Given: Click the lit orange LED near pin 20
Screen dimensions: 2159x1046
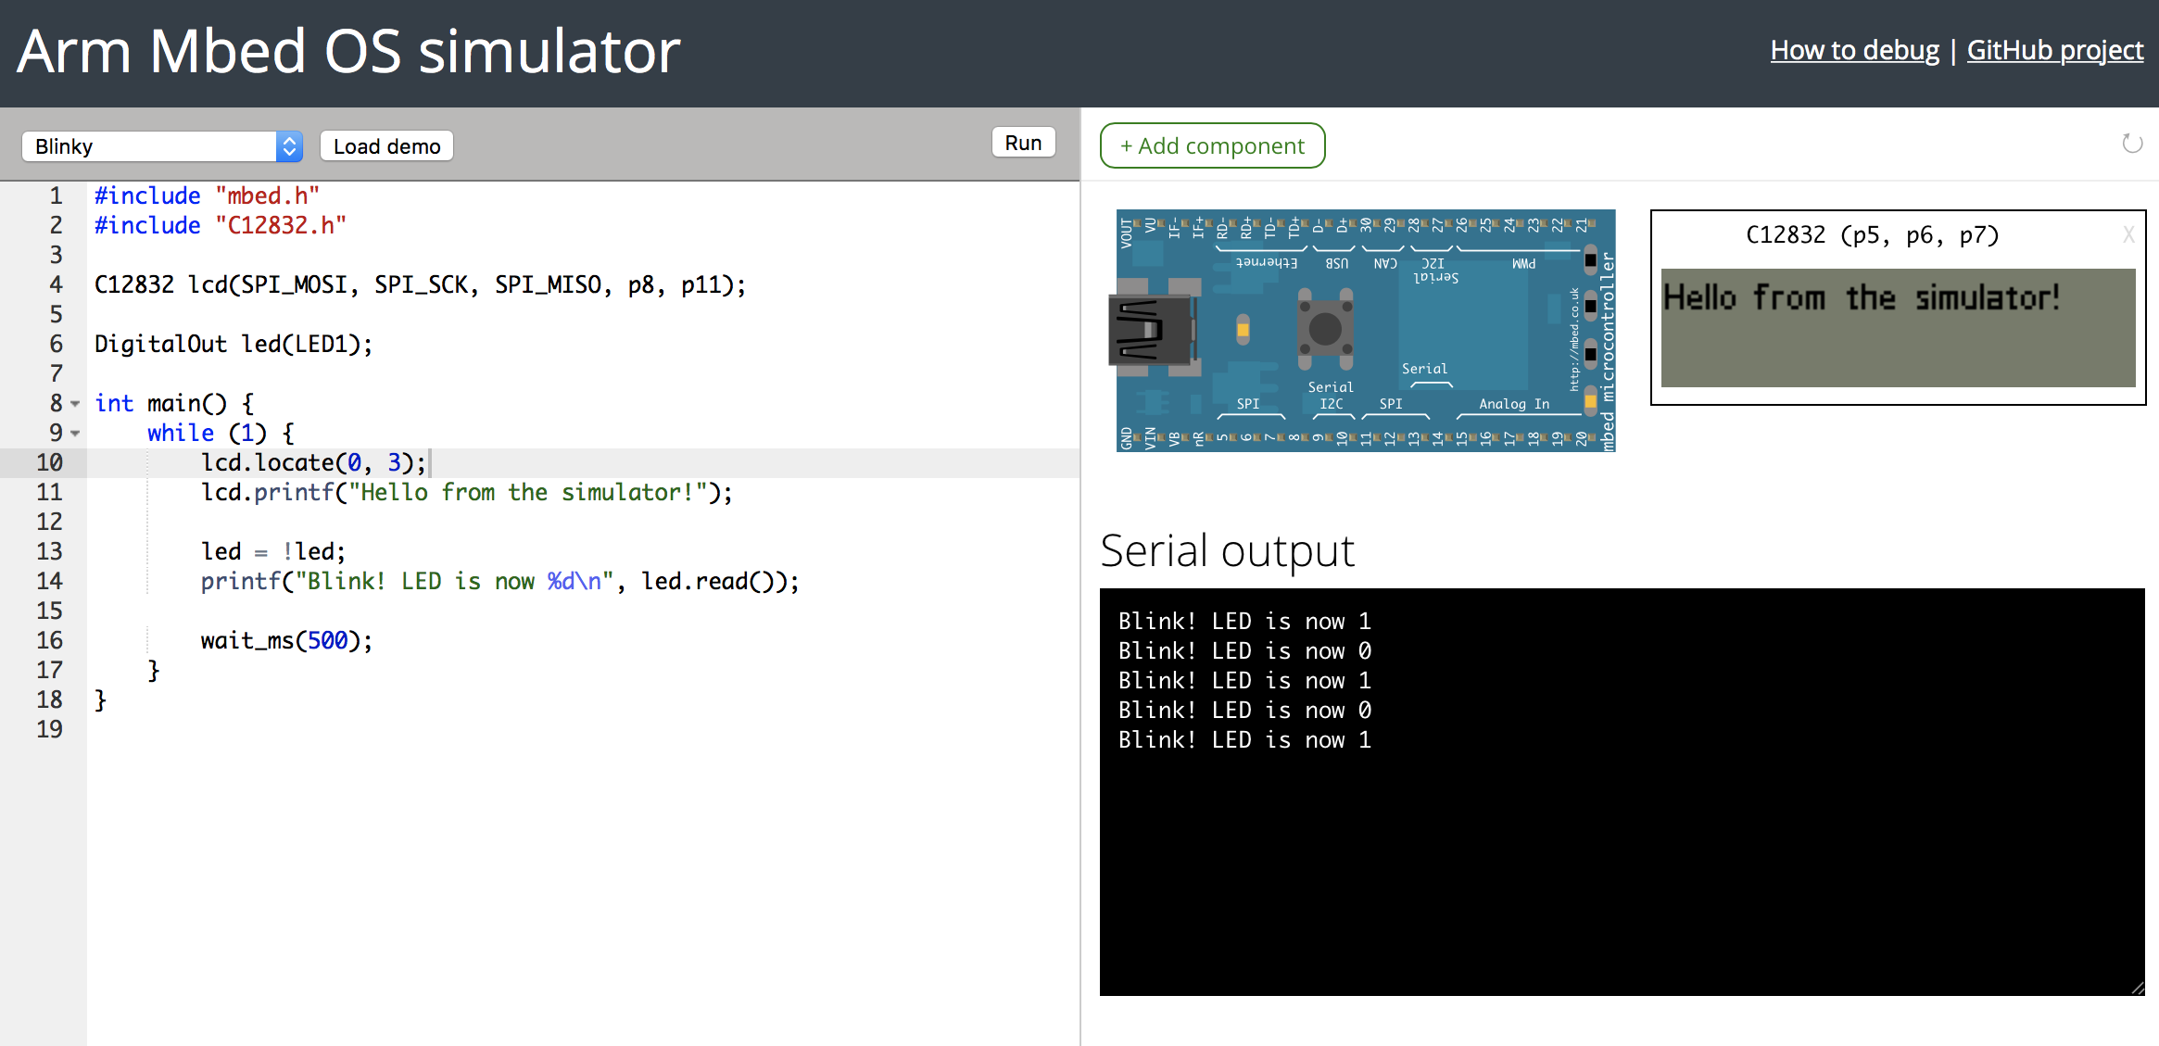Looking at the screenshot, I should (1590, 401).
